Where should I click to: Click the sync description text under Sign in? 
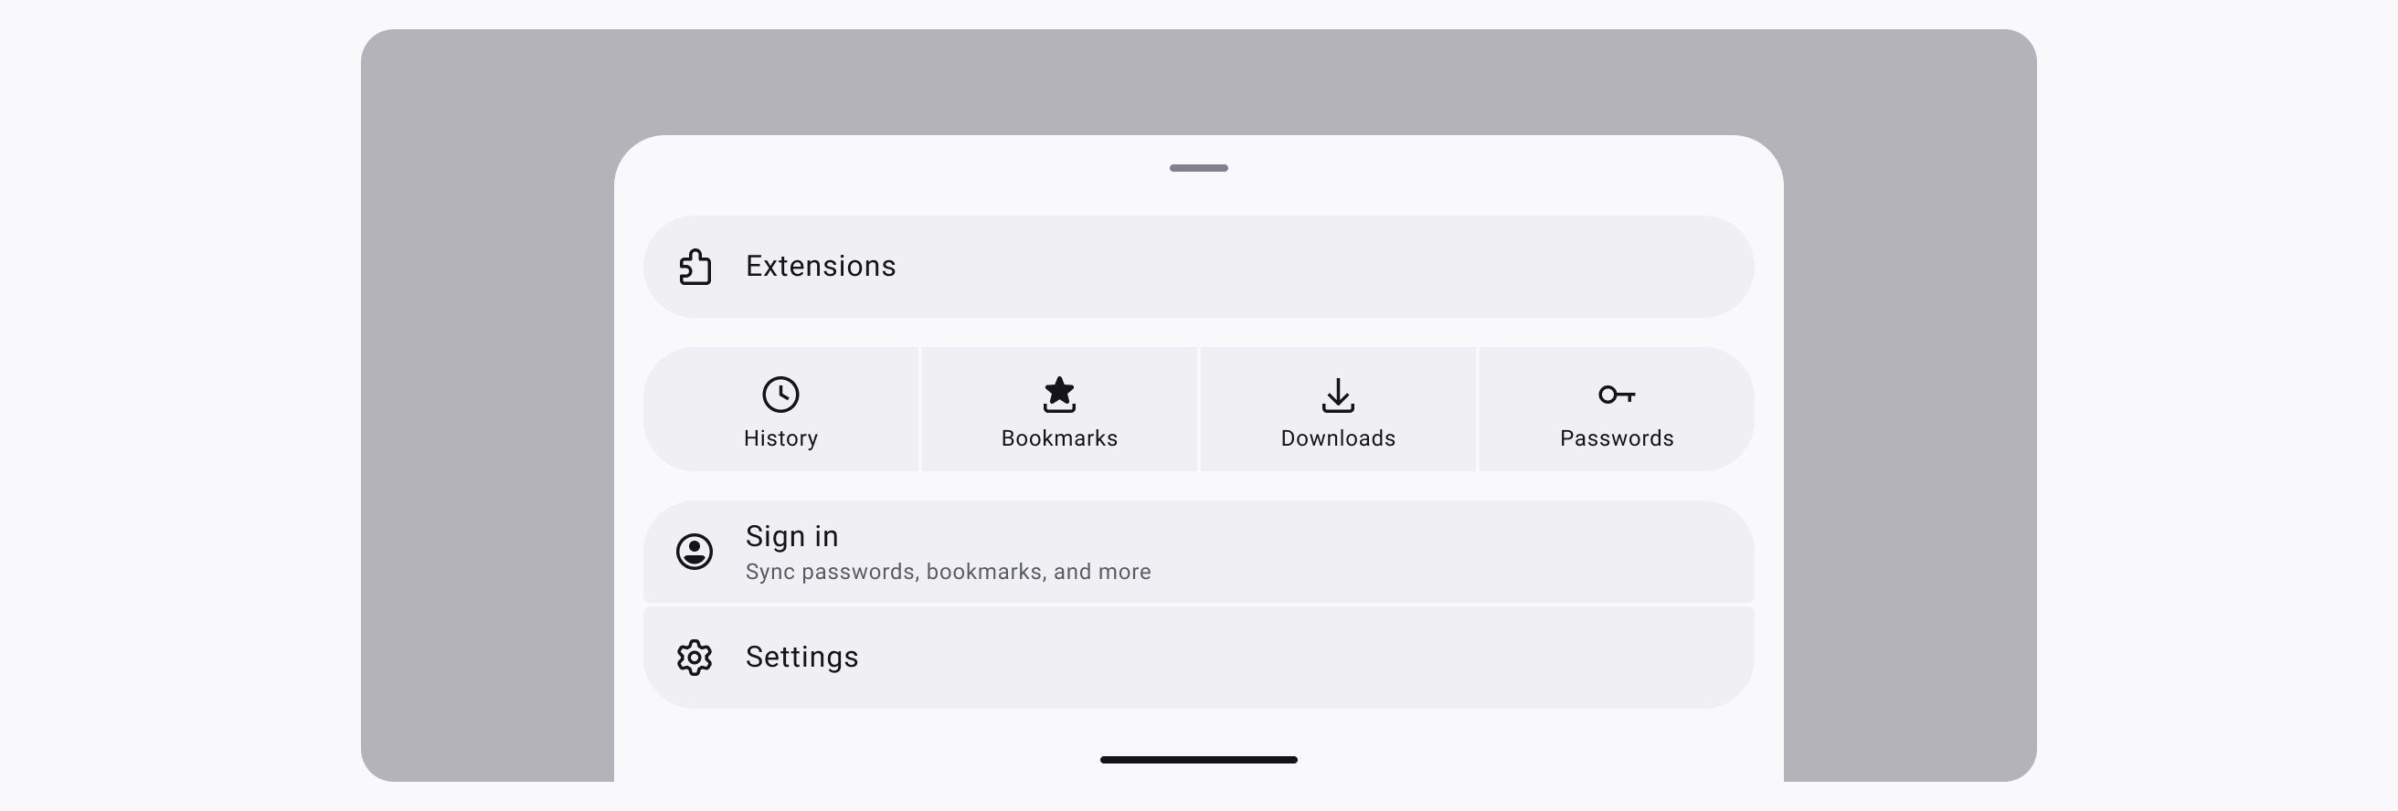coord(948,572)
